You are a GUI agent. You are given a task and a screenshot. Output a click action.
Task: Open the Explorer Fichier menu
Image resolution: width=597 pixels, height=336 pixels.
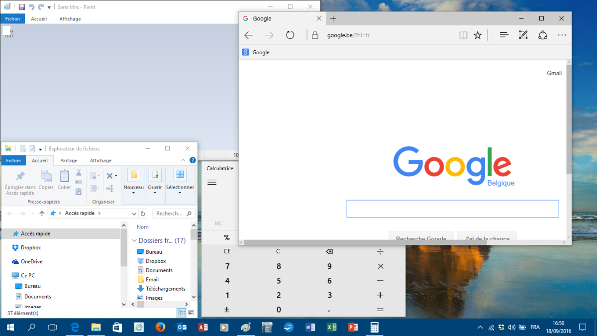coord(14,160)
